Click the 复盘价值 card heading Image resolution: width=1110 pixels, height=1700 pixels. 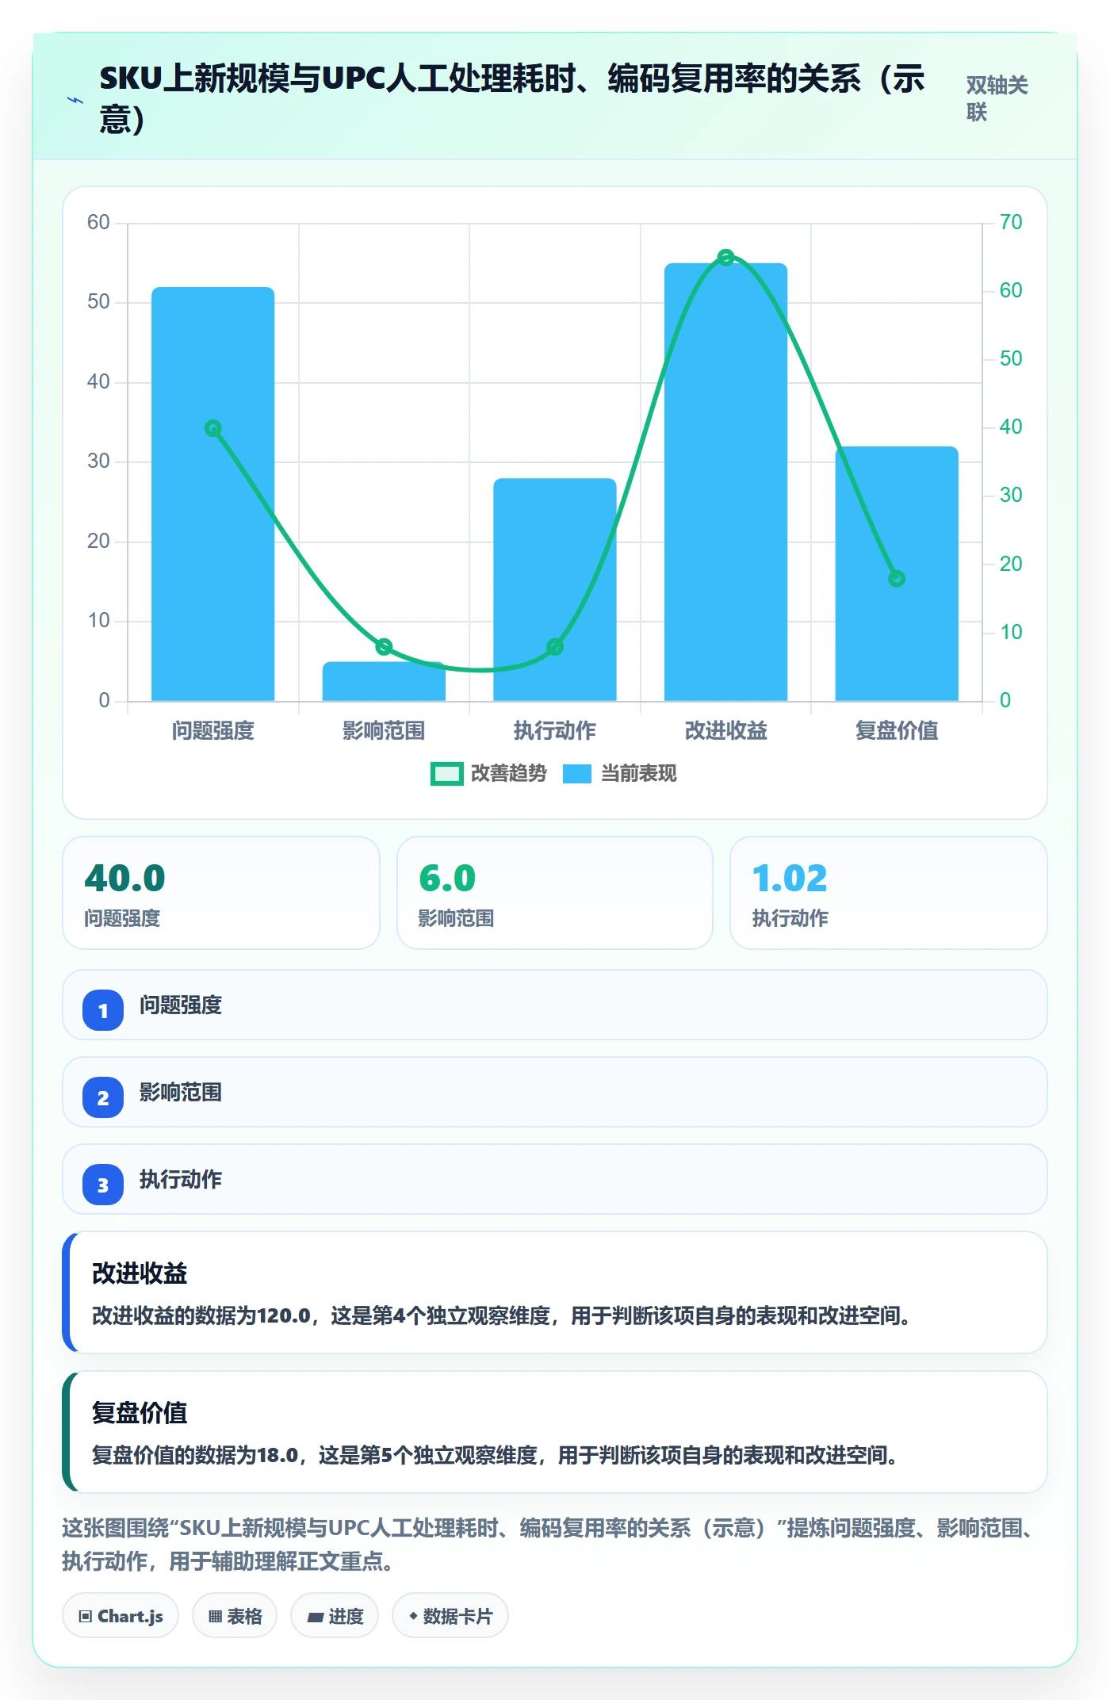[x=140, y=1412]
